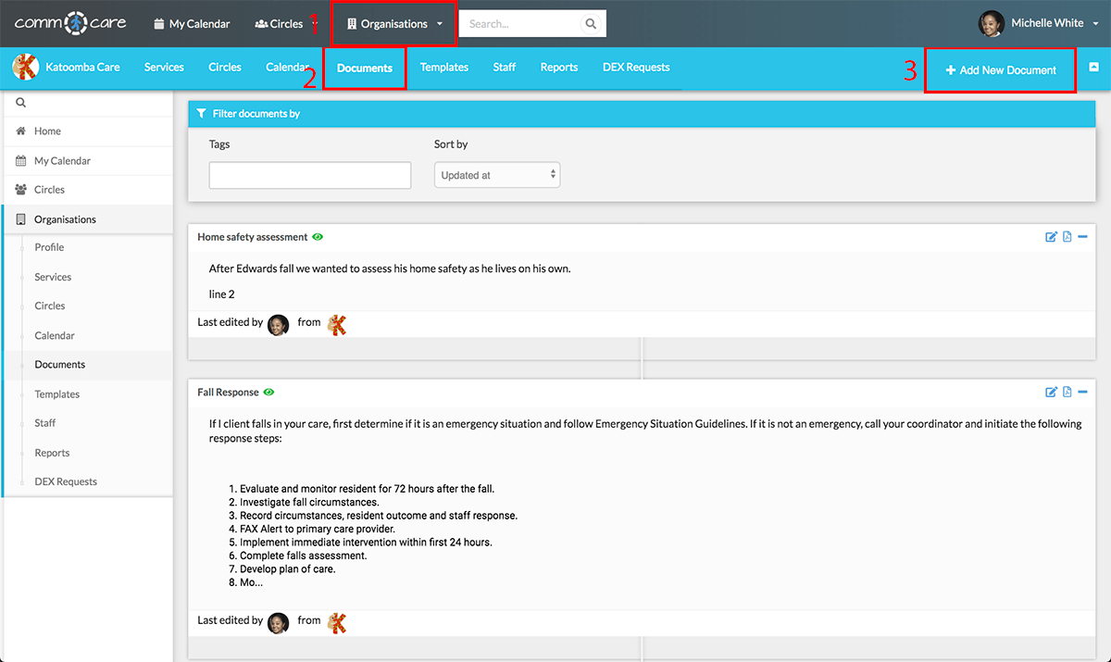Image resolution: width=1111 pixels, height=662 pixels.
Task: Open Michelle White's profile avatar
Action: [992, 24]
